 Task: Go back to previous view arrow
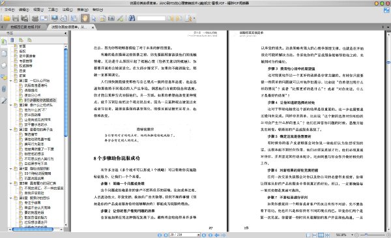point(217,235)
